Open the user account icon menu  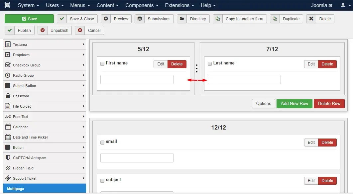coord(345,5)
